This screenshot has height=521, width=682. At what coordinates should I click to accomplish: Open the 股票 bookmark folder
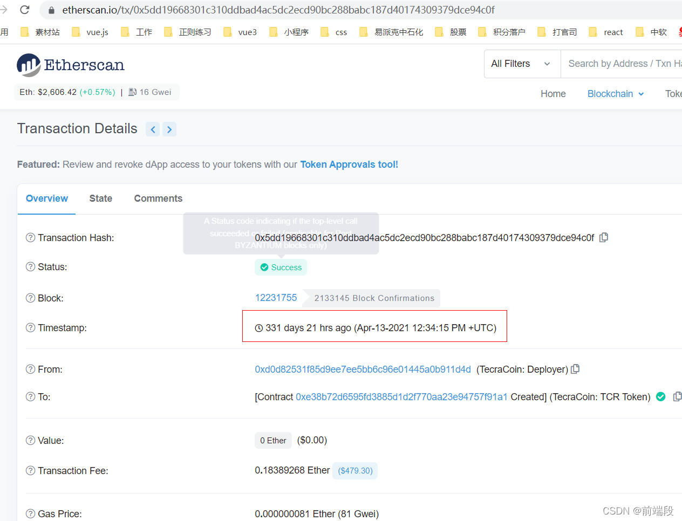point(451,32)
